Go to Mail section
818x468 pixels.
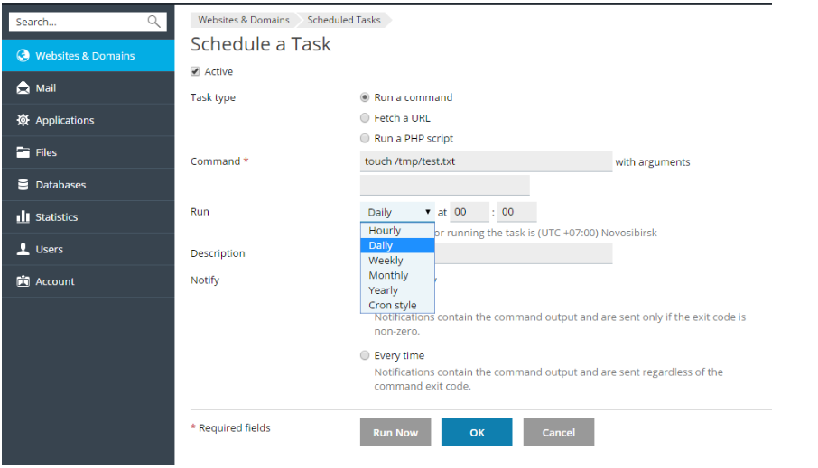(x=88, y=87)
